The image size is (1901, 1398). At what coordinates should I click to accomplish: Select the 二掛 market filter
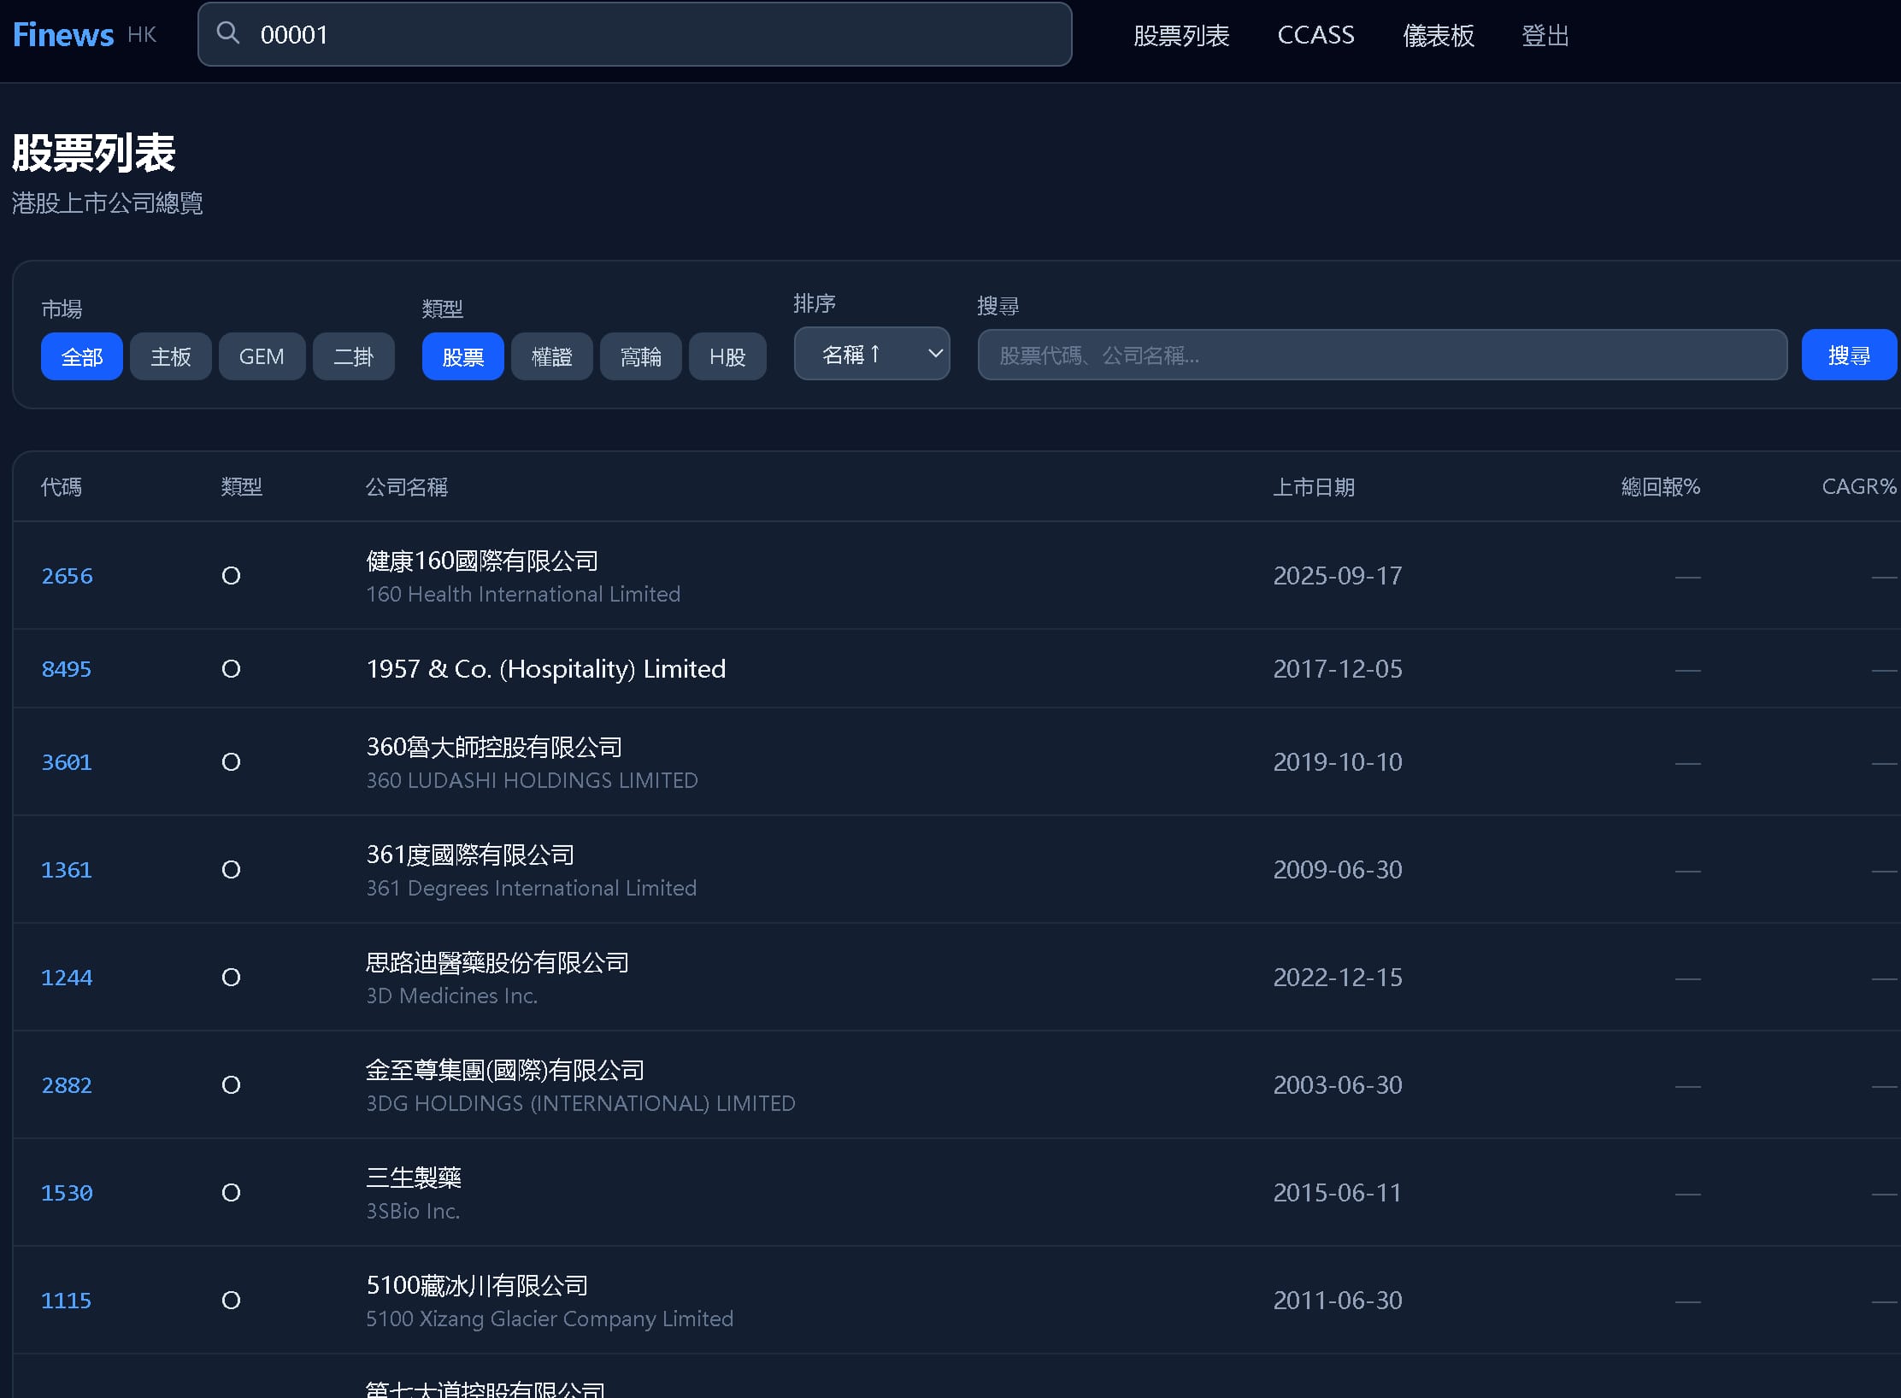(353, 356)
